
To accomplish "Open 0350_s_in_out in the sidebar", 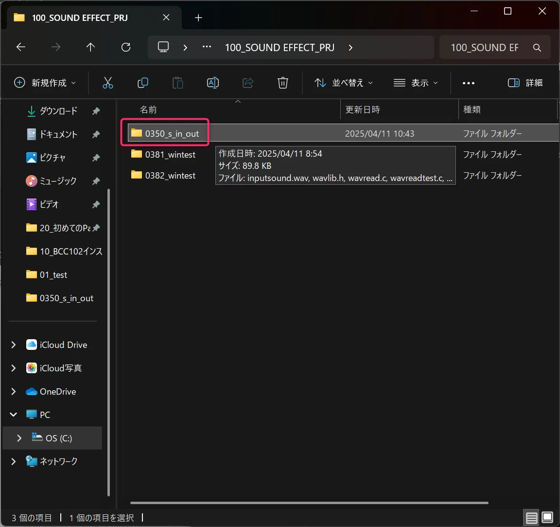I will [x=60, y=298].
